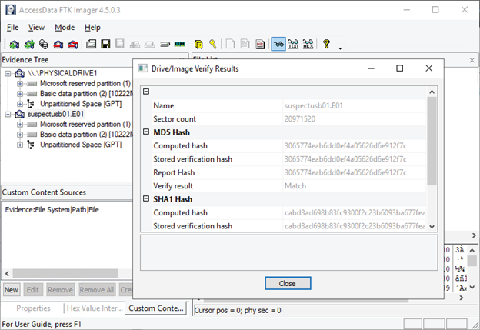Expand Basic data partition under suspectusb01.E01

19,135
